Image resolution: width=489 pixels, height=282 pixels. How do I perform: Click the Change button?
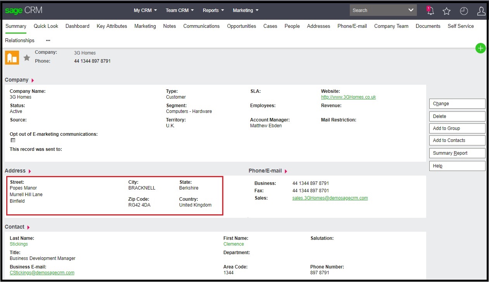(x=457, y=104)
